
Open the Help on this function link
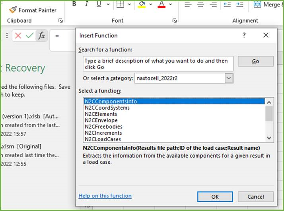[105, 196]
